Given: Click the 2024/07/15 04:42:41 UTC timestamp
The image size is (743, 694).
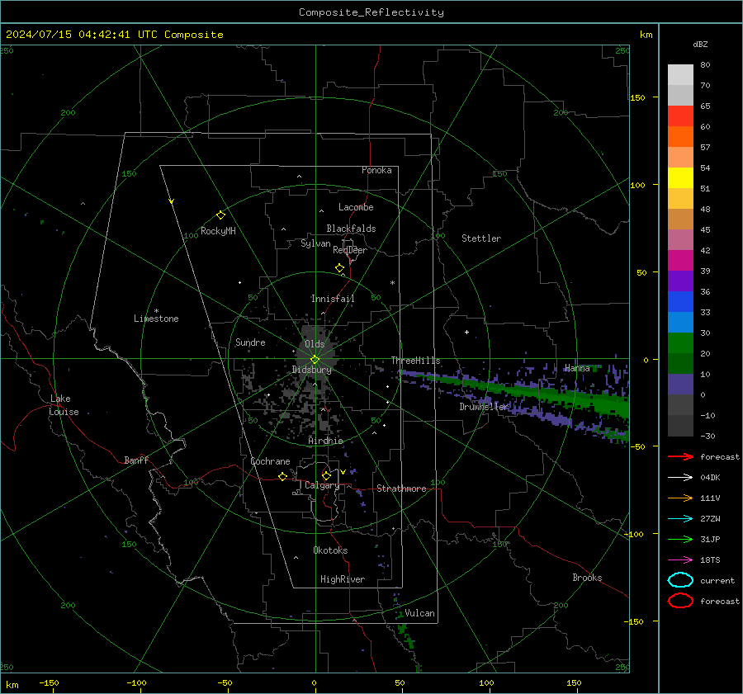Looking at the screenshot, I should (114, 35).
